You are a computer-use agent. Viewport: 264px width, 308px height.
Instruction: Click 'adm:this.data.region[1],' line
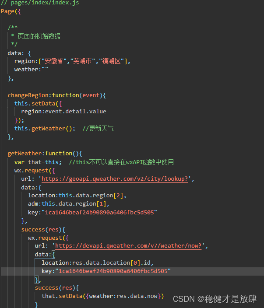coord(69,204)
